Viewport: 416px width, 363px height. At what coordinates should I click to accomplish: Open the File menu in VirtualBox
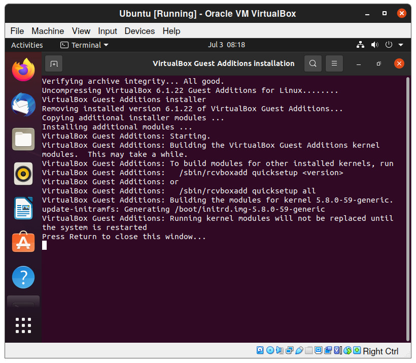[x=17, y=31]
